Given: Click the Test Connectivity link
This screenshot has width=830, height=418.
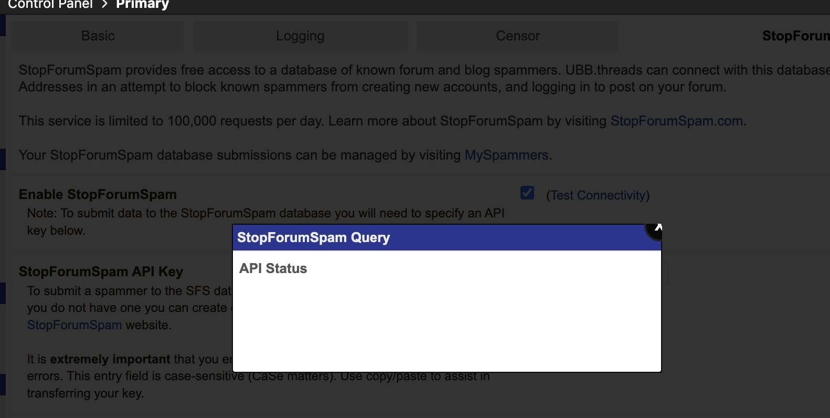Looking at the screenshot, I should (598, 195).
